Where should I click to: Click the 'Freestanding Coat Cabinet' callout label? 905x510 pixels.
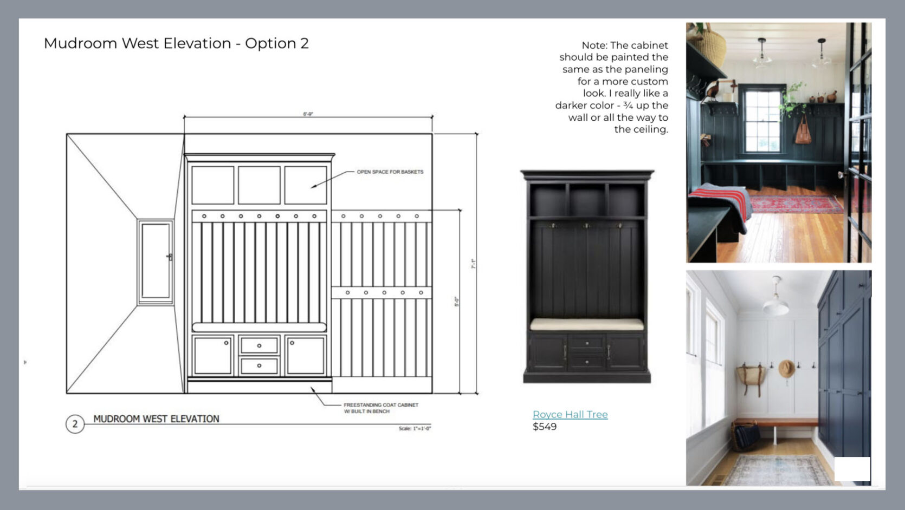[x=380, y=408]
